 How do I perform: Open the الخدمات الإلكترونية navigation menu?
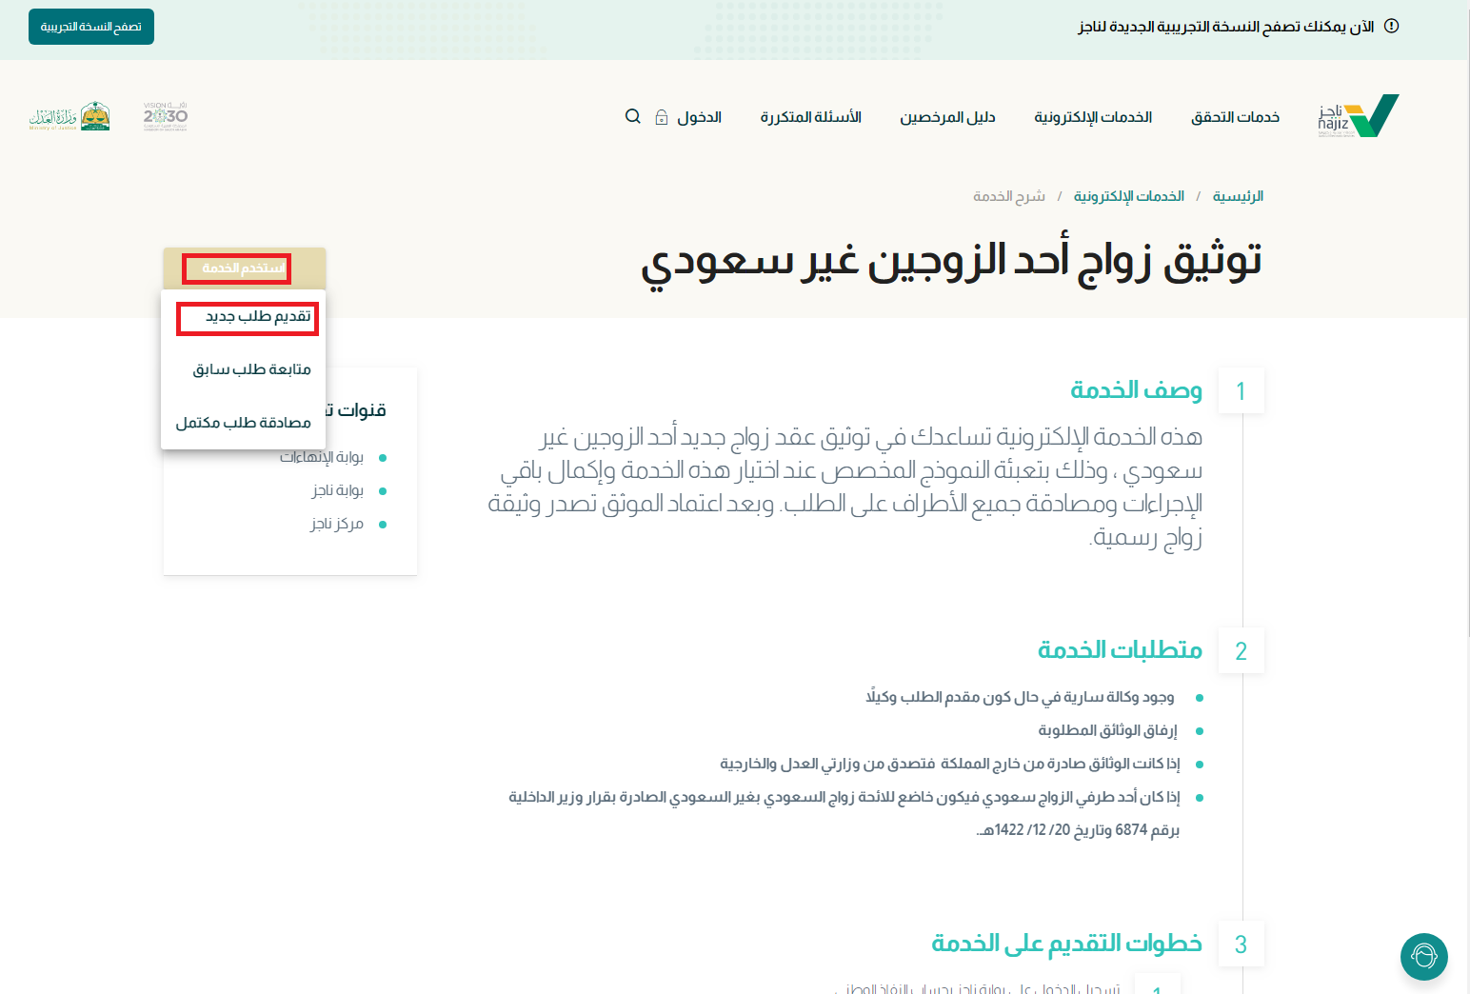pos(1093,117)
